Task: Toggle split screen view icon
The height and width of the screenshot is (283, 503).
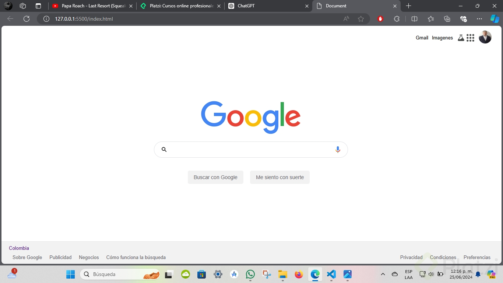Action: (x=414, y=19)
